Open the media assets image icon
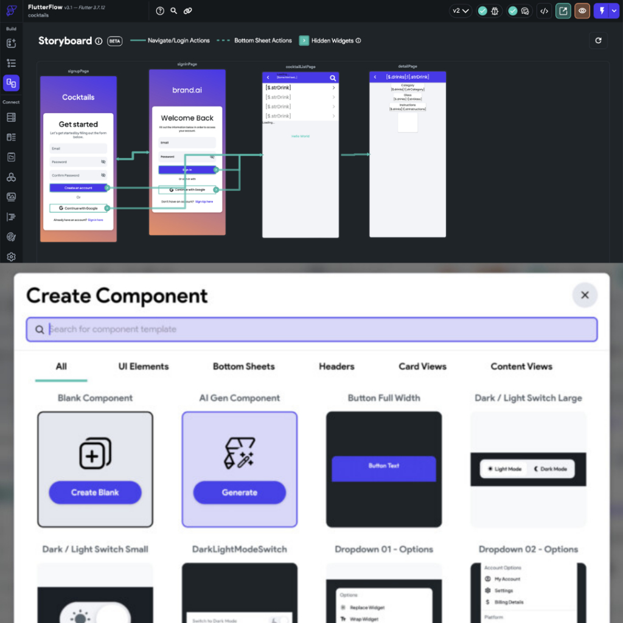The image size is (623, 623). pos(11,197)
